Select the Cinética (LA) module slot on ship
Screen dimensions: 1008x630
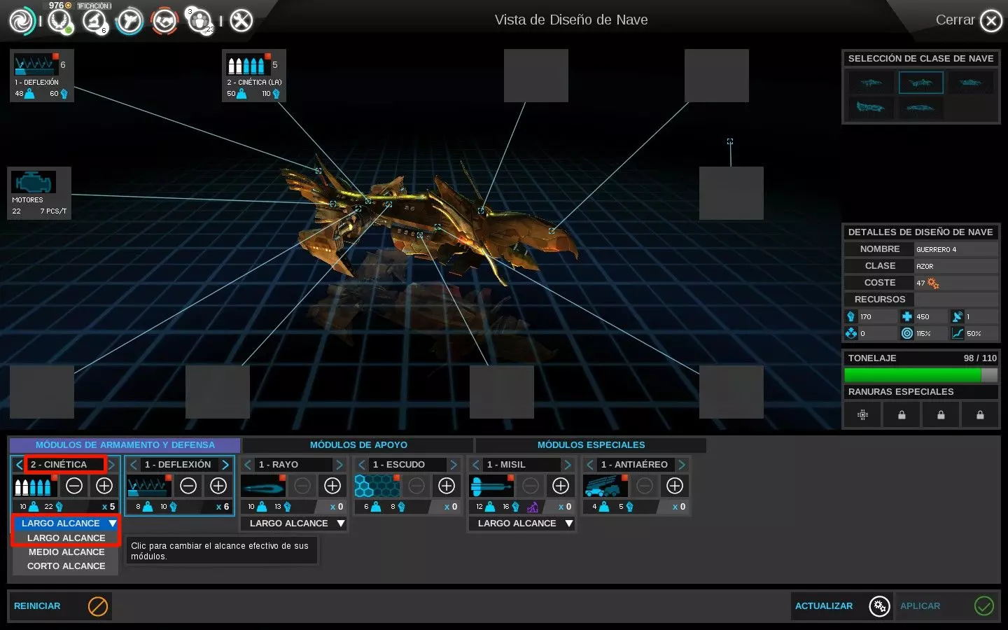(254, 76)
